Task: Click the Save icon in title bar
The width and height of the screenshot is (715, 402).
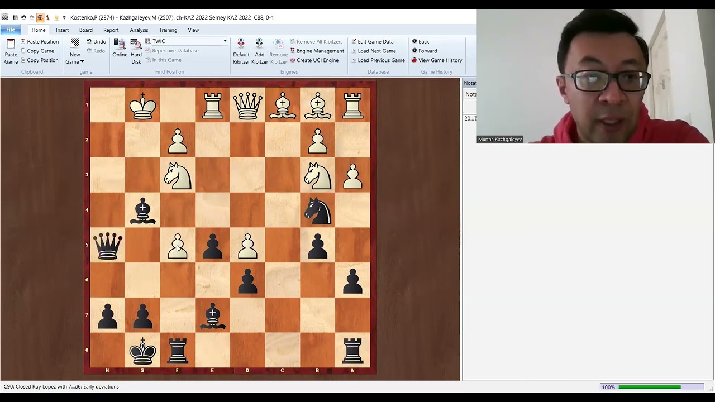Action: click(15, 17)
